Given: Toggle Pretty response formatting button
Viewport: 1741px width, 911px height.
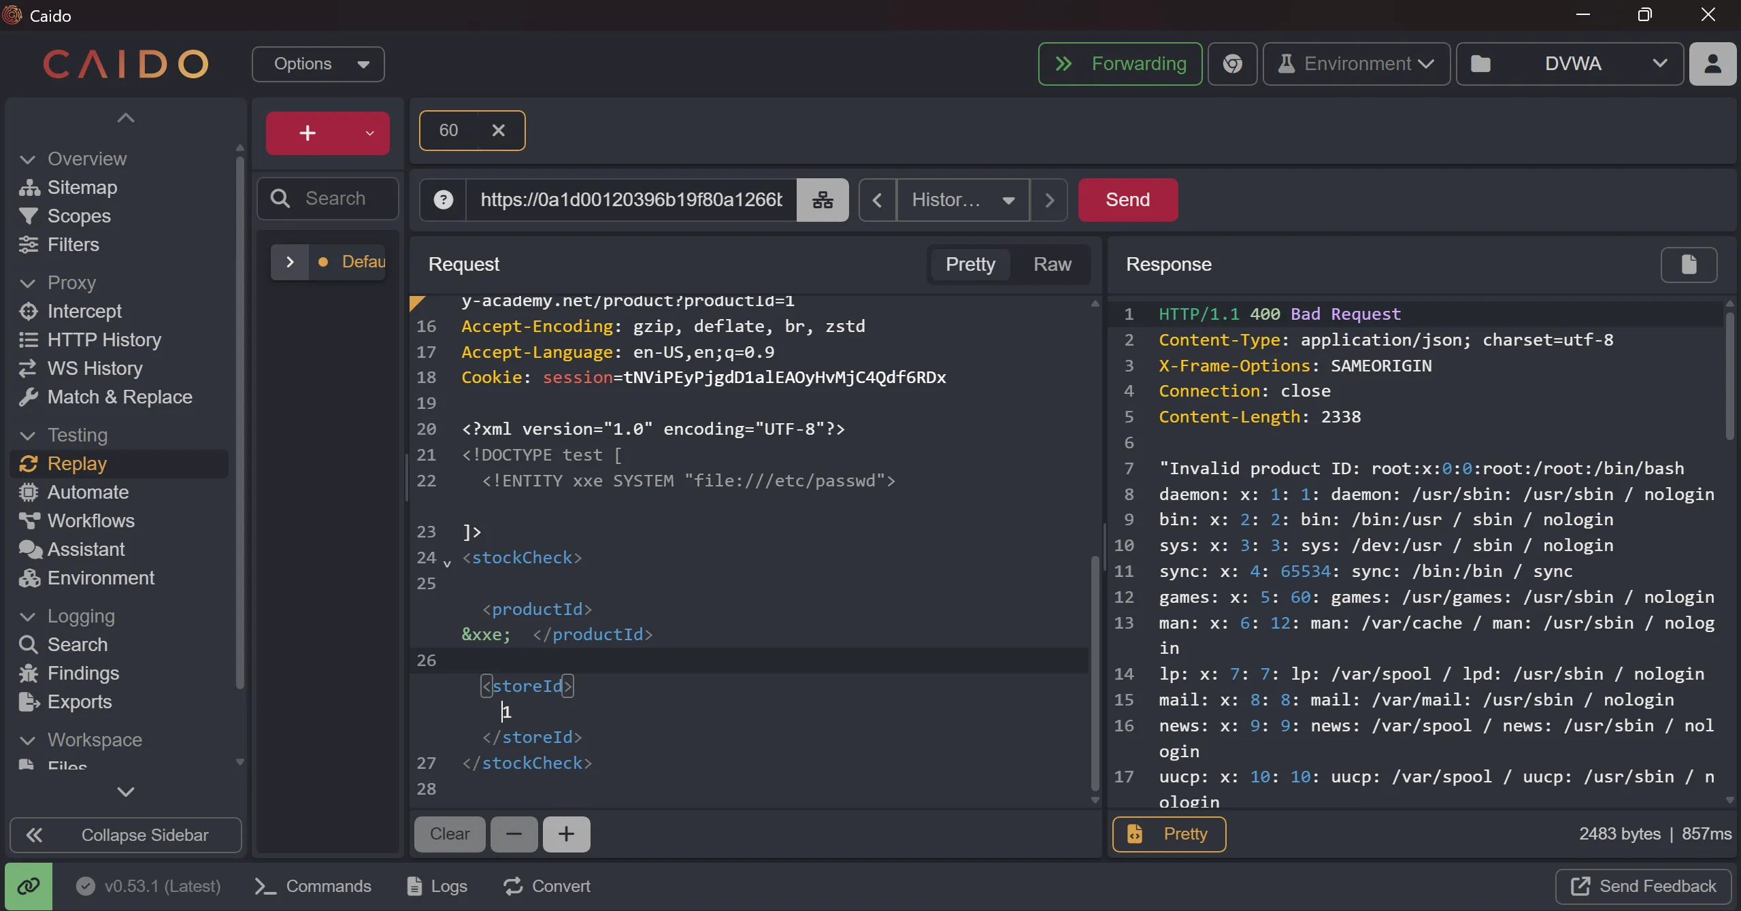Looking at the screenshot, I should tap(1169, 834).
